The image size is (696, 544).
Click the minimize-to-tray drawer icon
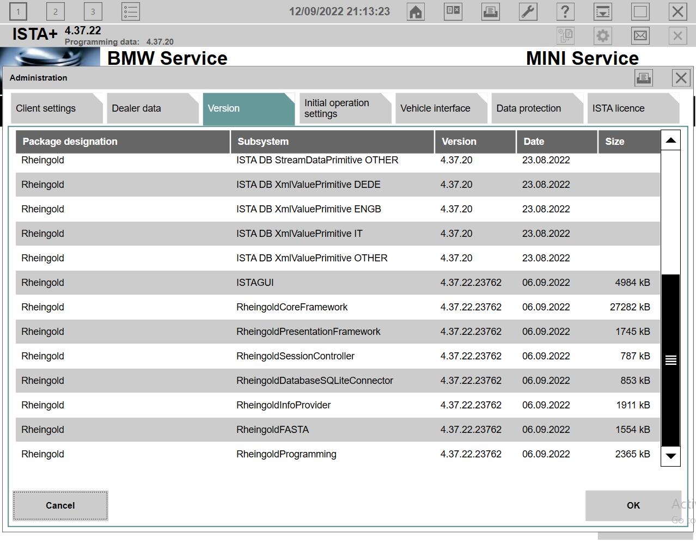603,11
